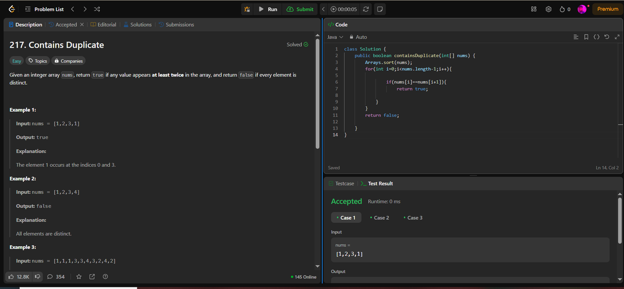Collapse the timer with left chevron
This screenshot has width=624, height=289.
[x=323, y=9]
